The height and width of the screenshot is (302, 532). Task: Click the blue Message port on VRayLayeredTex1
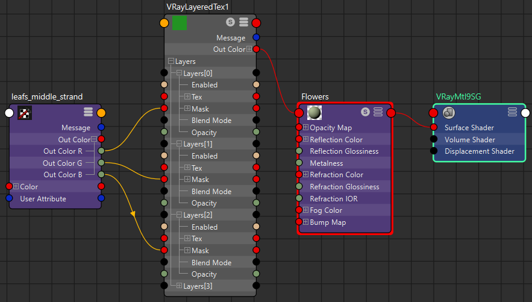point(256,37)
